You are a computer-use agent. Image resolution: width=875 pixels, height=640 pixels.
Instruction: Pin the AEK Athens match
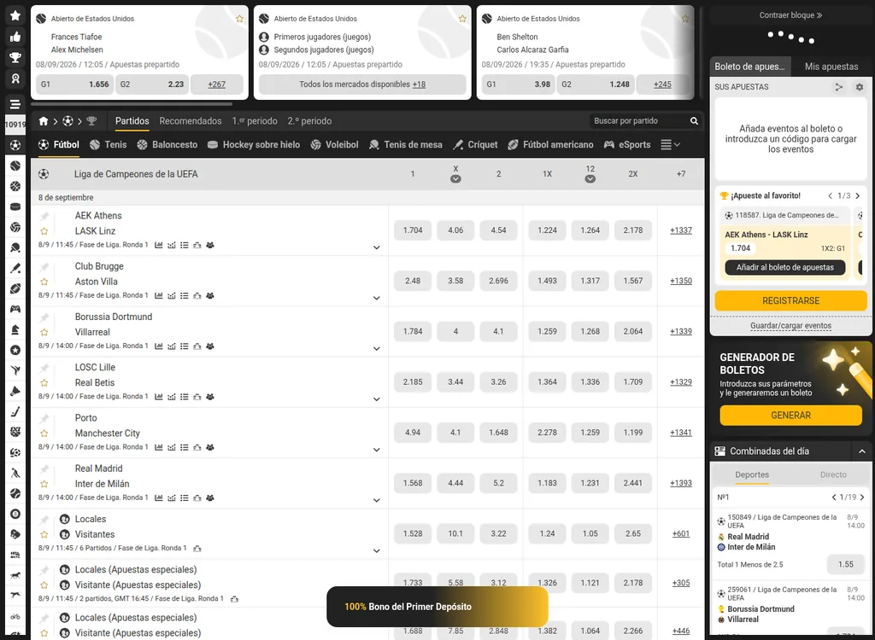pyautogui.click(x=44, y=216)
